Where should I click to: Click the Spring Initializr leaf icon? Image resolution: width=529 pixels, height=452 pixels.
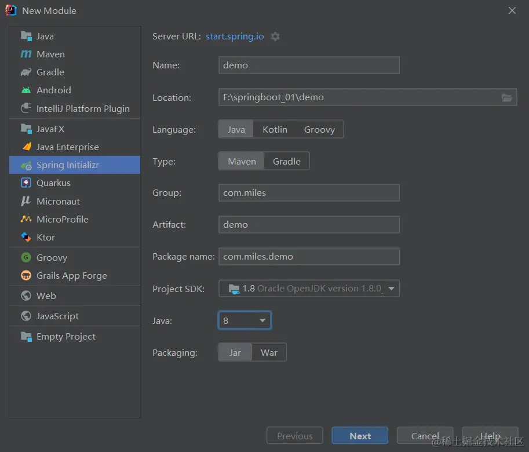pos(26,165)
